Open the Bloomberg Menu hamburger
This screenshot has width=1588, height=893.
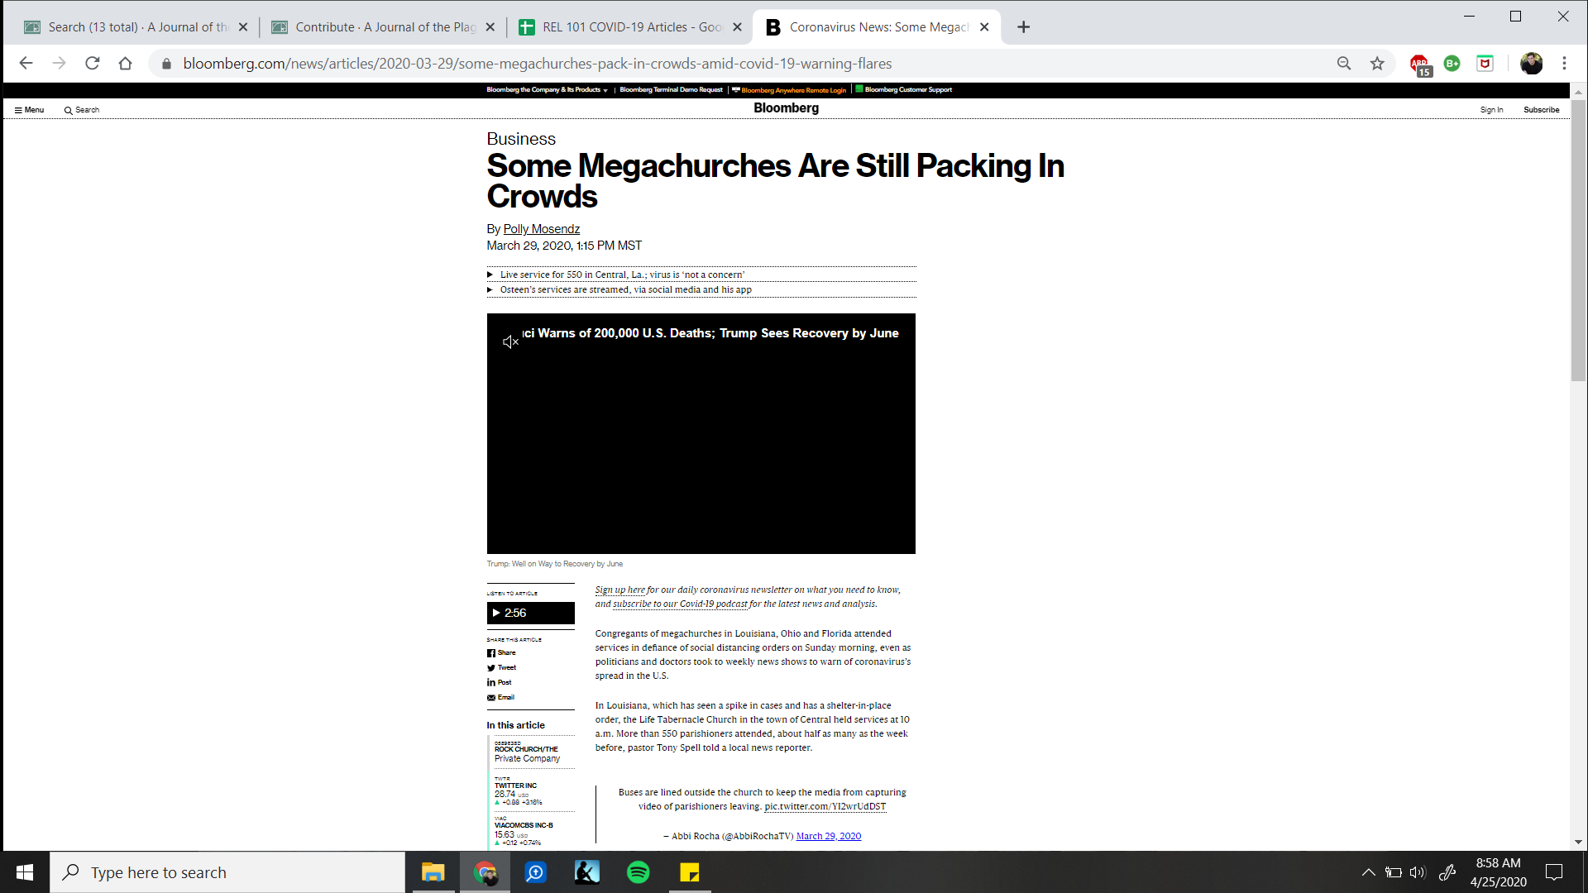pos(29,110)
